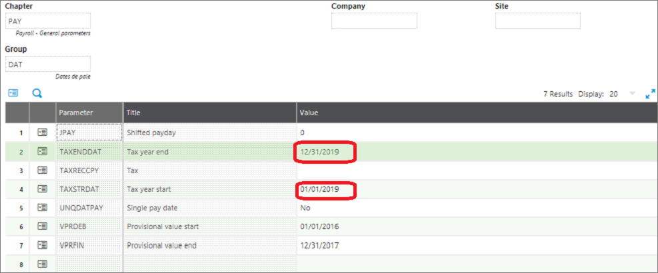Open the row actions icon for TAXRECCPY
The width and height of the screenshot is (658, 273).
(43, 170)
